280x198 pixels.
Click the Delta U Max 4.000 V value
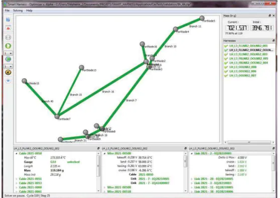pos(242,158)
